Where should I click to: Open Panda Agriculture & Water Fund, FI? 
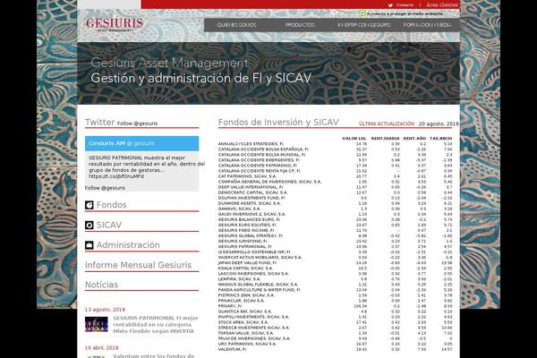tap(259, 290)
